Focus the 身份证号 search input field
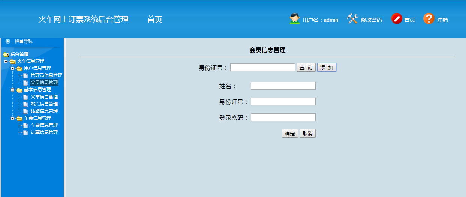This screenshot has height=197, width=466. tap(262, 67)
